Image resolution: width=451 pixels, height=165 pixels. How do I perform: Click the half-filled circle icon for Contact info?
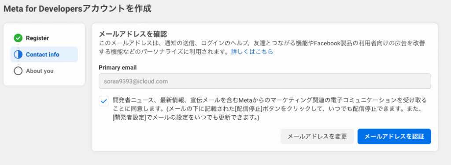(x=18, y=54)
